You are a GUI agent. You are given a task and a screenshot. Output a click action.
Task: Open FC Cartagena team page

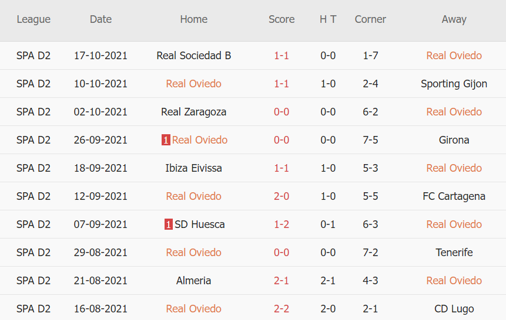pyautogui.click(x=454, y=196)
